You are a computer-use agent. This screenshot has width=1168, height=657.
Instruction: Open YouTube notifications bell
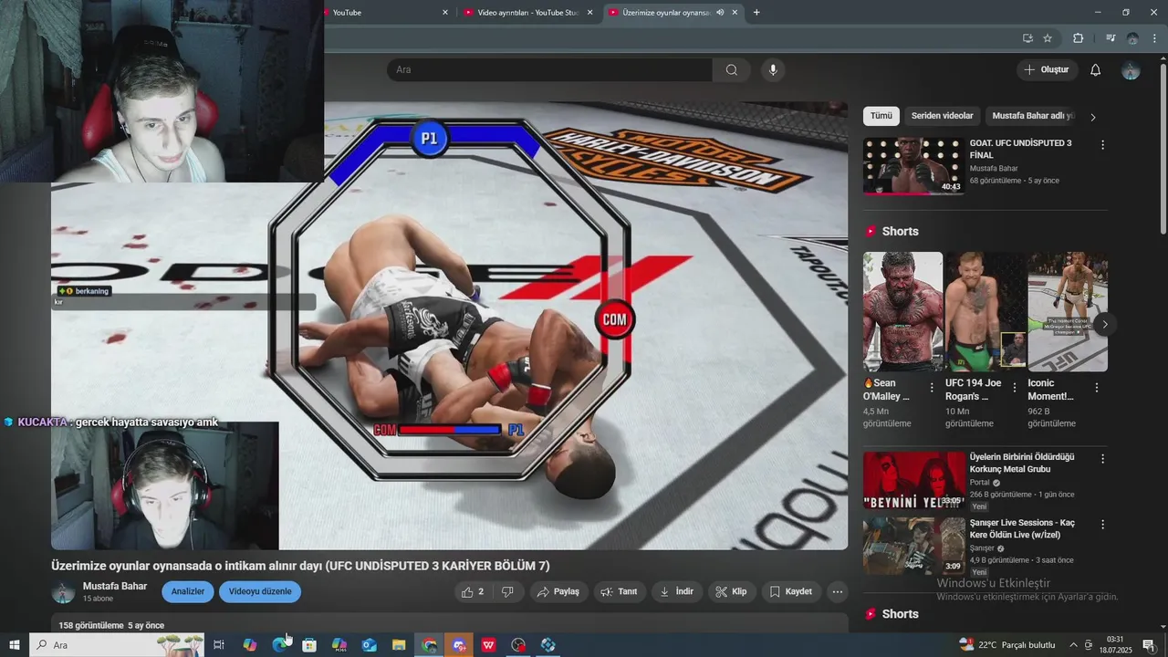coord(1096,70)
